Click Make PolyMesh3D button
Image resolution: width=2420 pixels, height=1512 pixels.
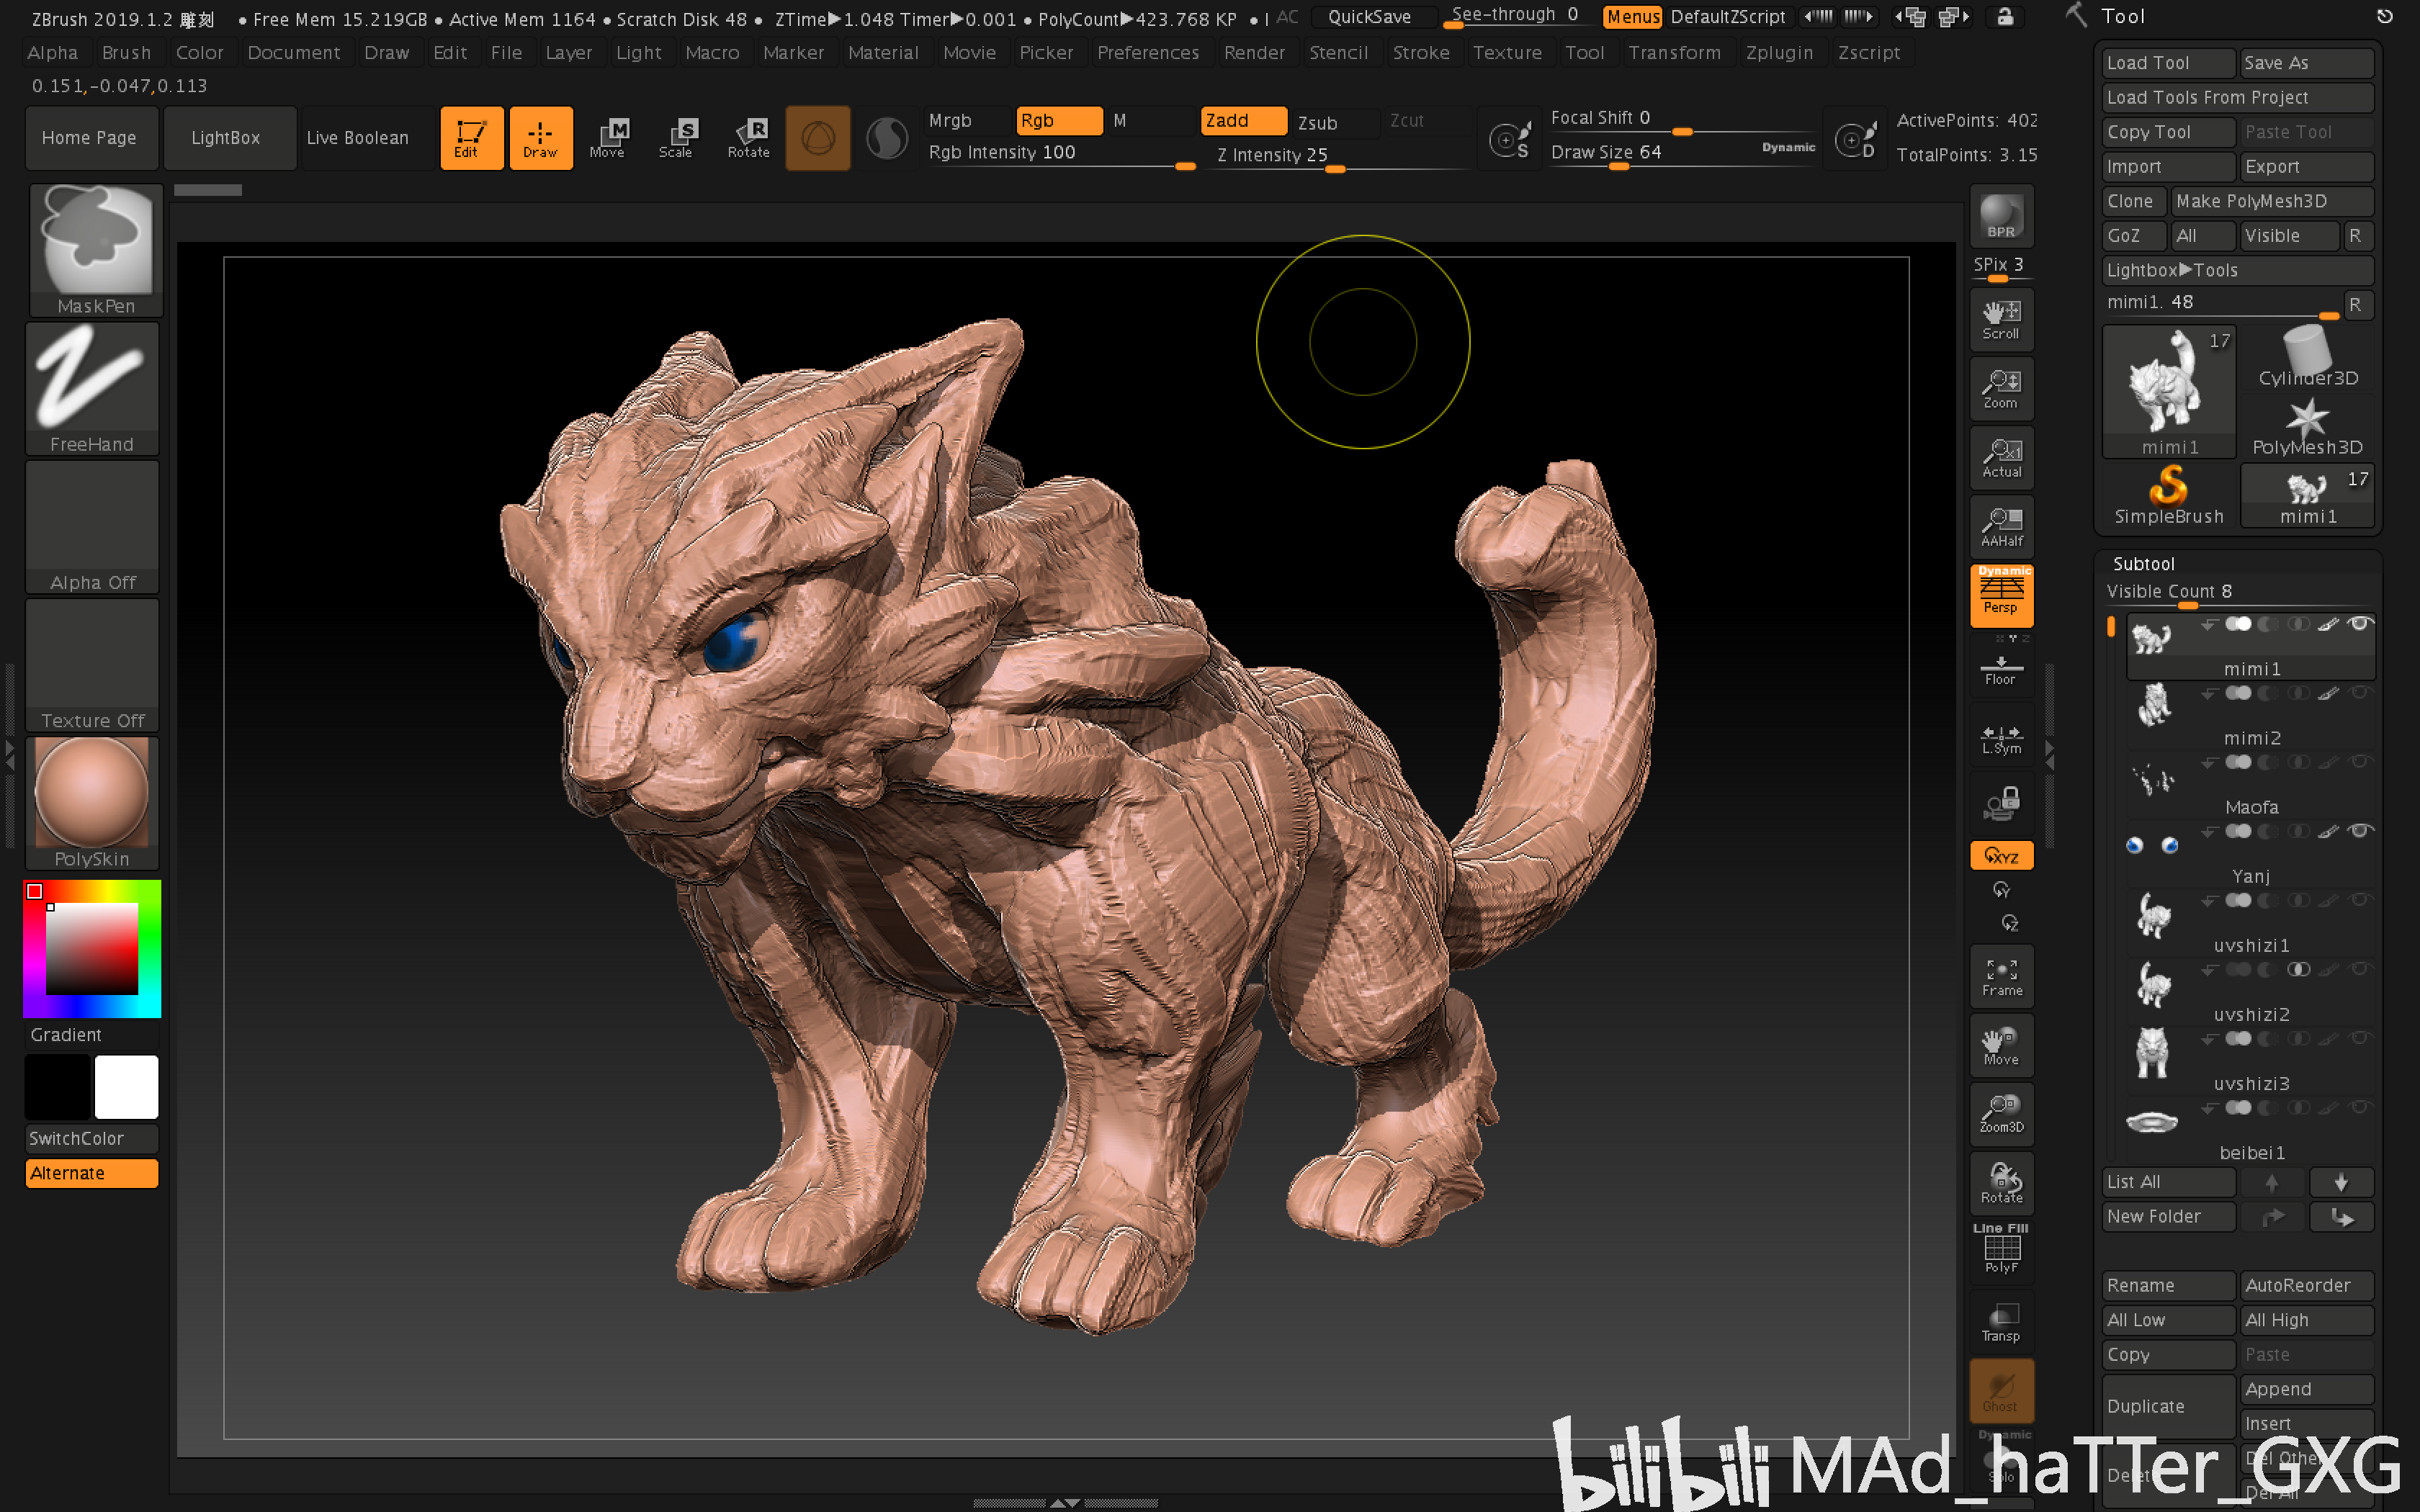(2272, 201)
